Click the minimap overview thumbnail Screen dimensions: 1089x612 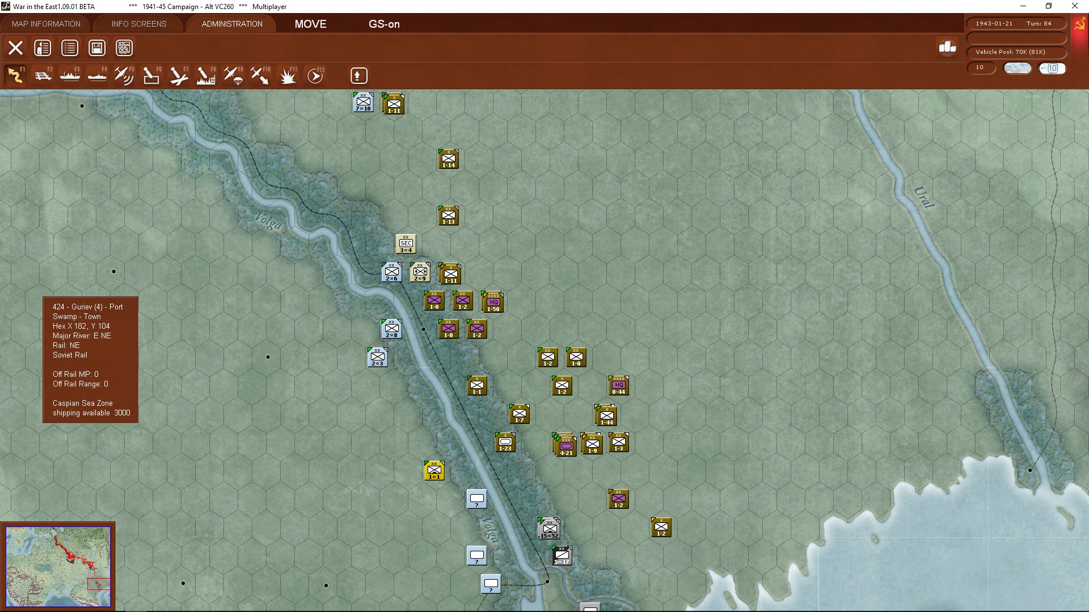58,566
